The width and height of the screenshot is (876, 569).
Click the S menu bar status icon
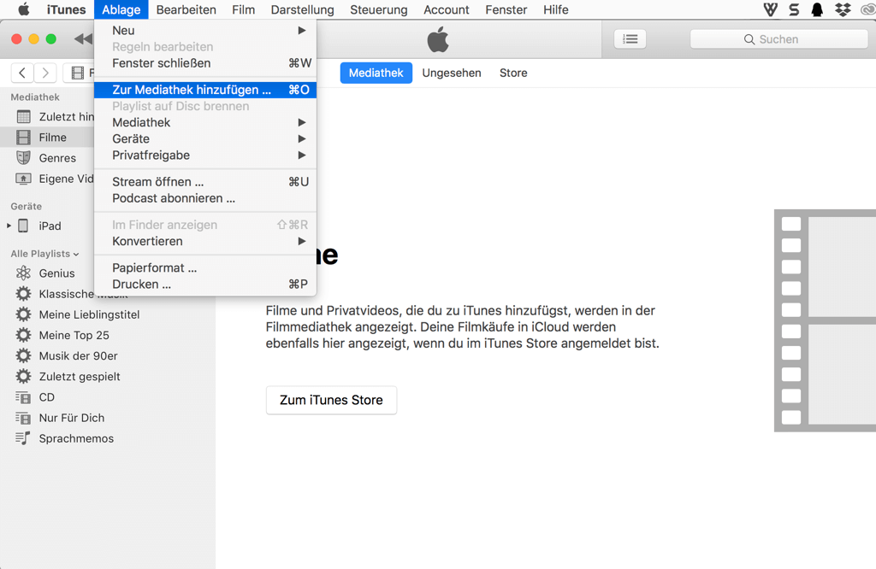[x=794, y=9]
